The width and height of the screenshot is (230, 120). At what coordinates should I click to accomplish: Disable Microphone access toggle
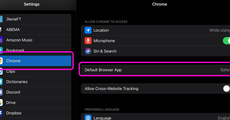click(226, 41)
